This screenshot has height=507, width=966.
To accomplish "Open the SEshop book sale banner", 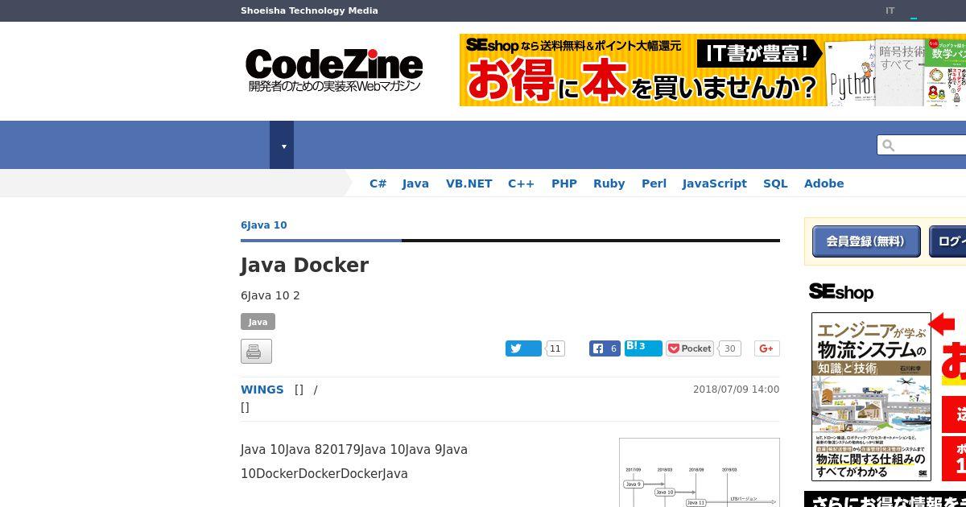I will [712, 70].
